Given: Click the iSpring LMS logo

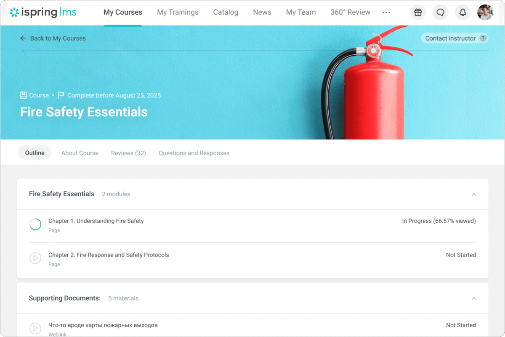Looking at the screenshot, I should [x=43, y=12].
